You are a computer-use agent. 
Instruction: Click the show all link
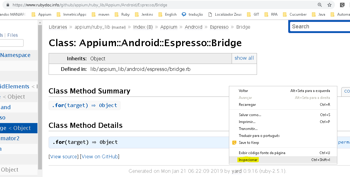tap(244, 58)
